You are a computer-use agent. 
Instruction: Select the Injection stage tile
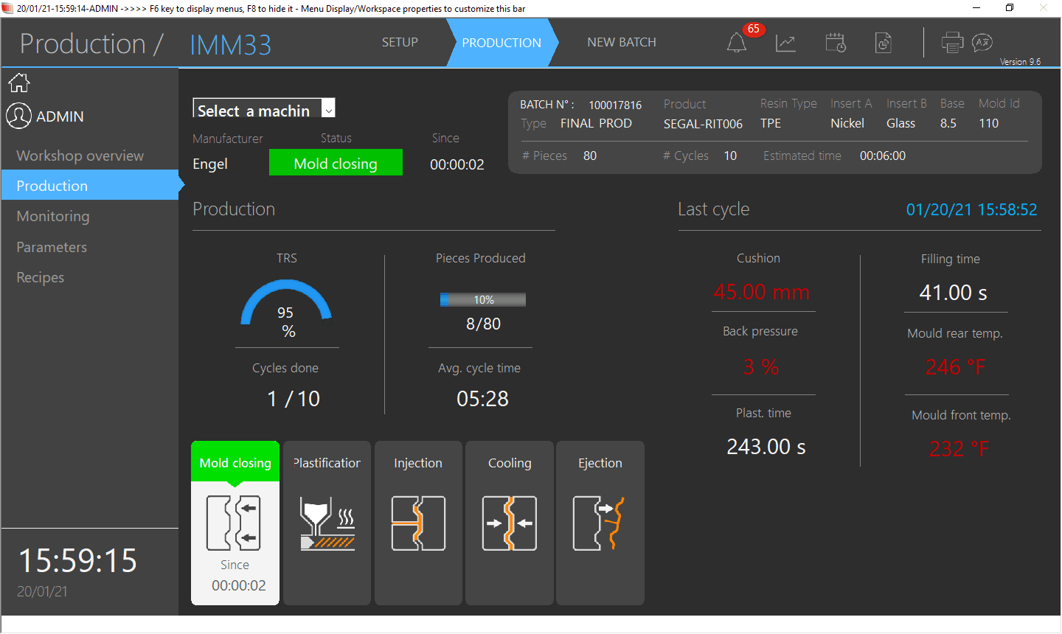418,523
